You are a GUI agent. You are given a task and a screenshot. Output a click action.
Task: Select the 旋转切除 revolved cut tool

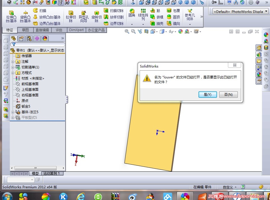(x=96, y=17)
